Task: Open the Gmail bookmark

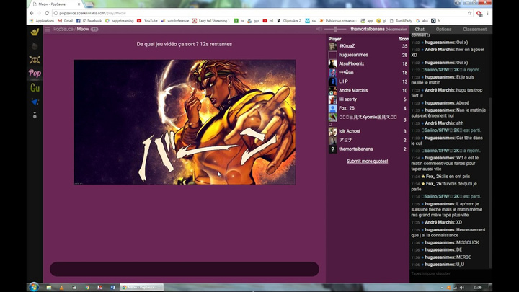Action: pos(65,20)
